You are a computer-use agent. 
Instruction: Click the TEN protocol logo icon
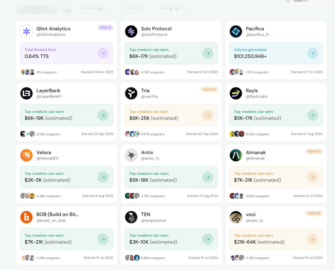[x=131, y=217]
